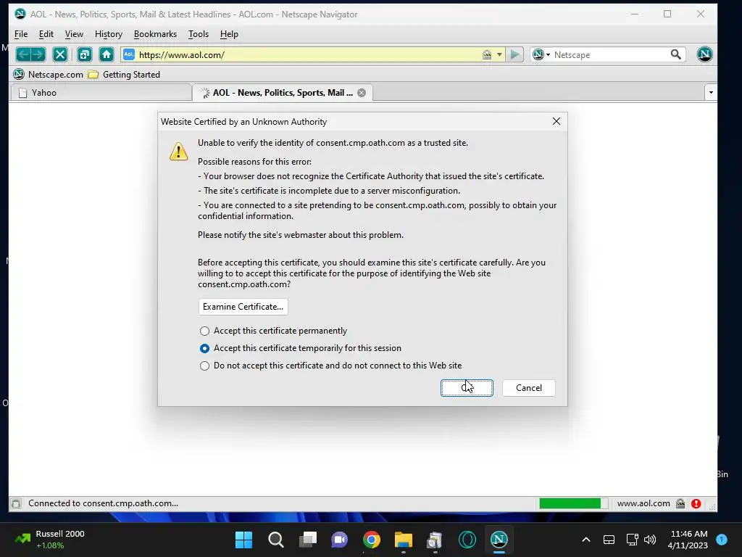This screenshot has width=742, height=557.
Task: Confirm the dialog with the OK button
Action: [467, 388]
